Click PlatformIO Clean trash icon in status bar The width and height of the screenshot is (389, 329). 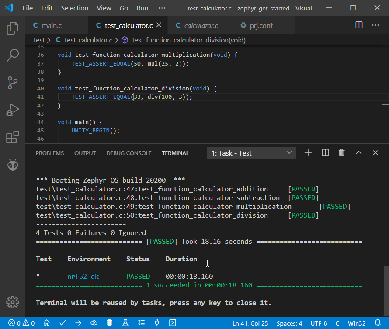click(x=109, y=323)
